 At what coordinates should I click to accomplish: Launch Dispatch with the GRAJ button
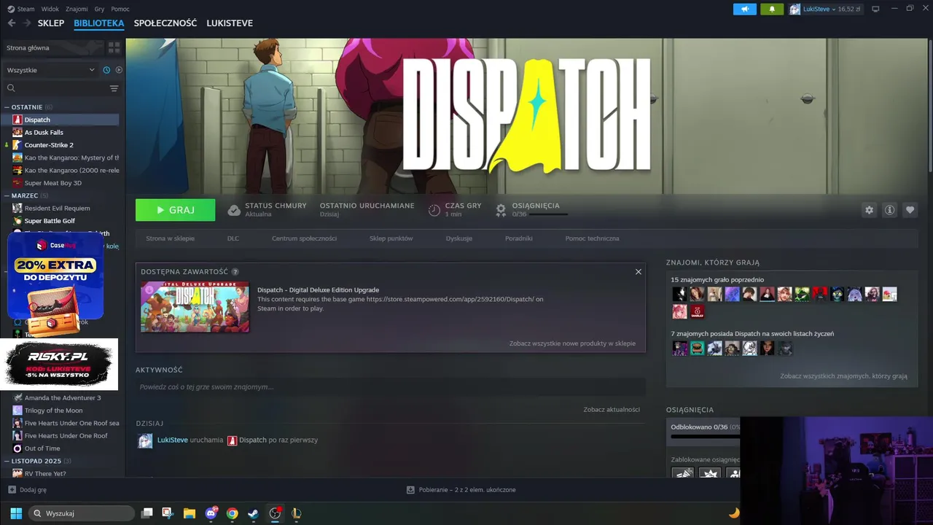(175, 210)
